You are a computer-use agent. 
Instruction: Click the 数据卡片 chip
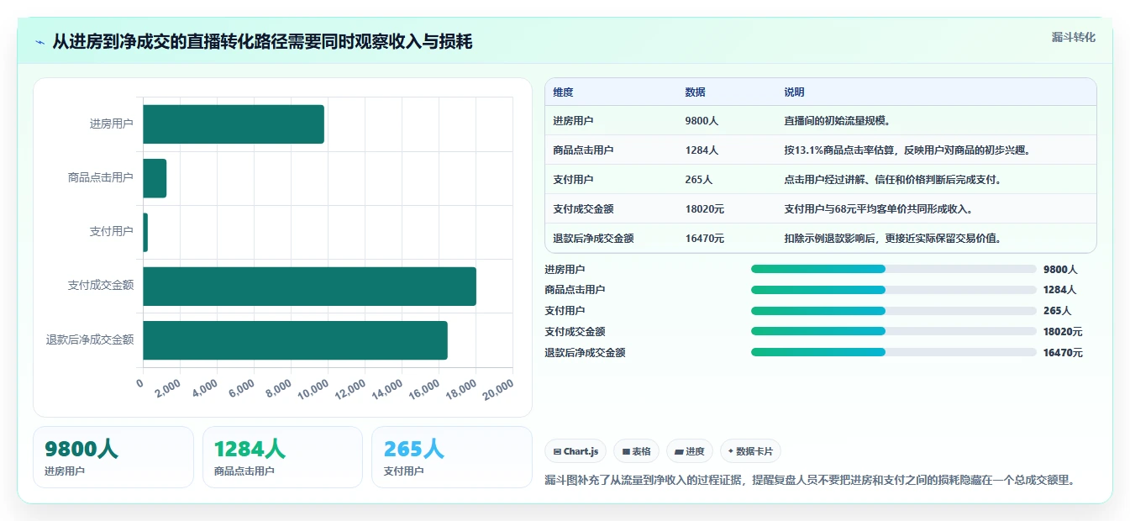pos(750,451)
